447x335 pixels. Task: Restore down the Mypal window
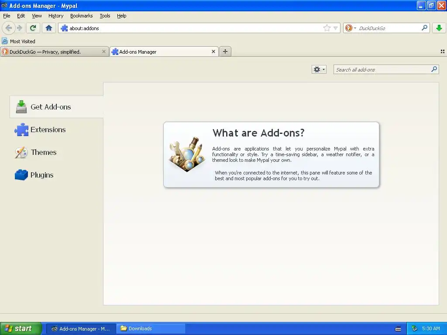pos(431,5)
